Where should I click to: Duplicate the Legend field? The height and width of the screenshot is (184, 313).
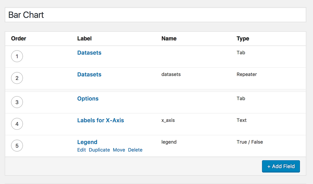(x=99, y=150)
